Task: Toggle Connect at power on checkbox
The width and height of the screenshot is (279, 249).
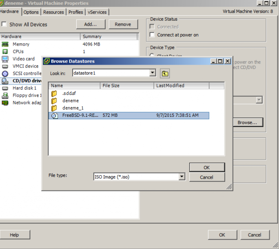Action: pos(152,35)
